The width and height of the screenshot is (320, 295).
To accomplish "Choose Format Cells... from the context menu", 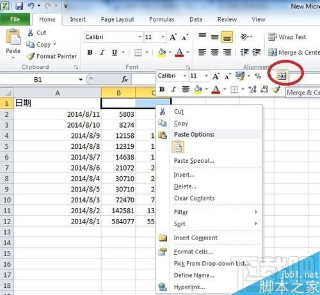I will (x=193, y=252).
